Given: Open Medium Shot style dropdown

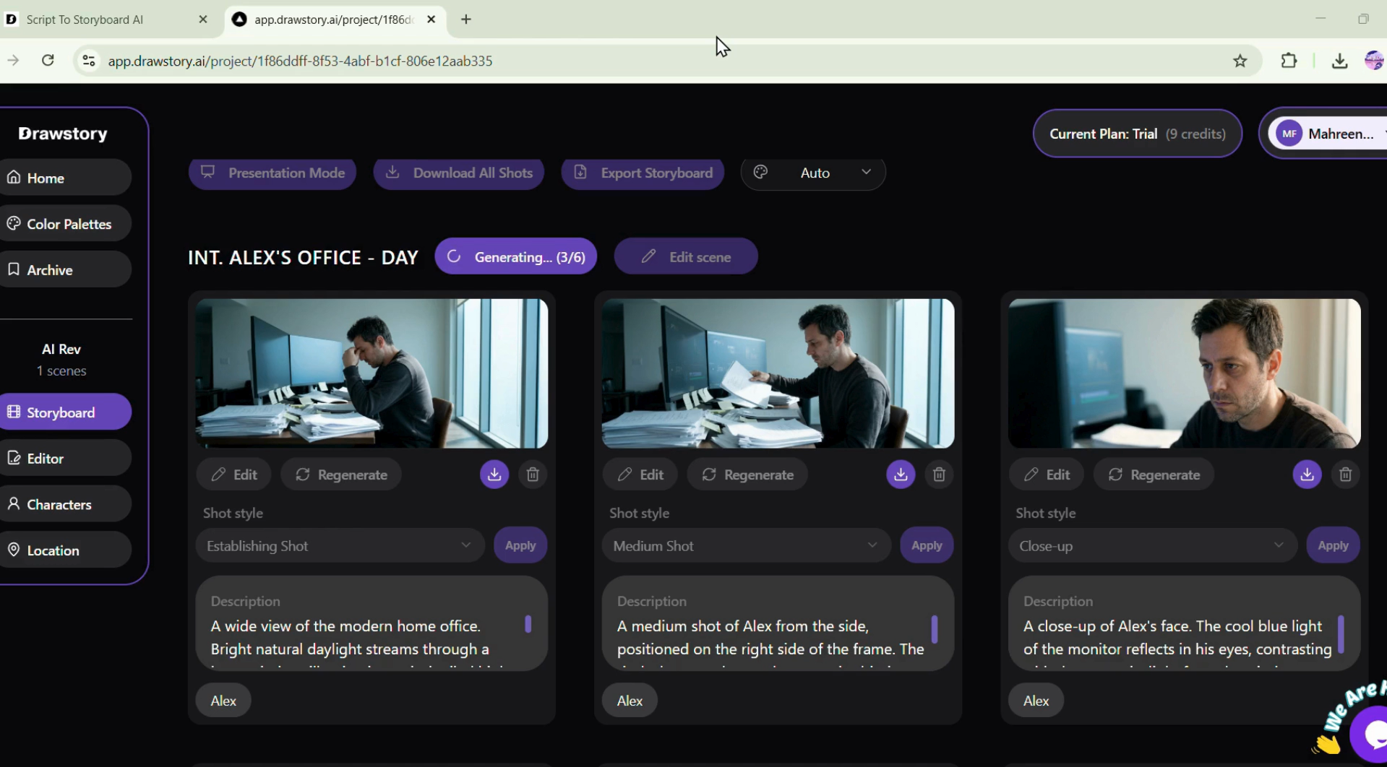Looking at the screenshot, I should pos(746,546).
